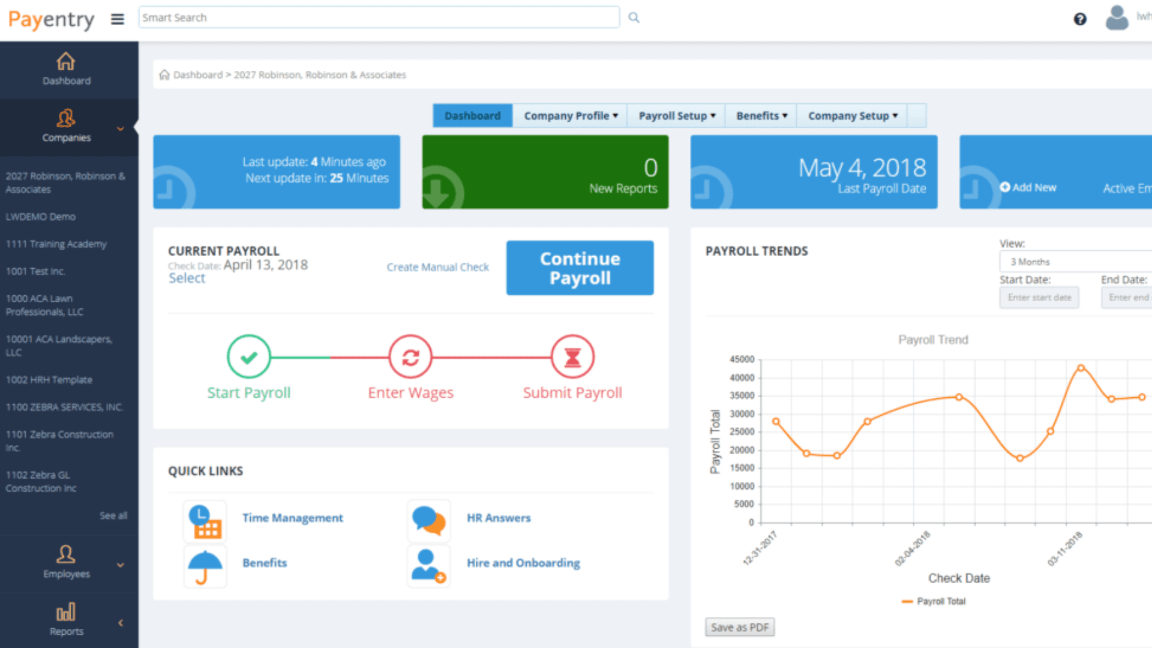Click the Add New link

point(1034,187)
